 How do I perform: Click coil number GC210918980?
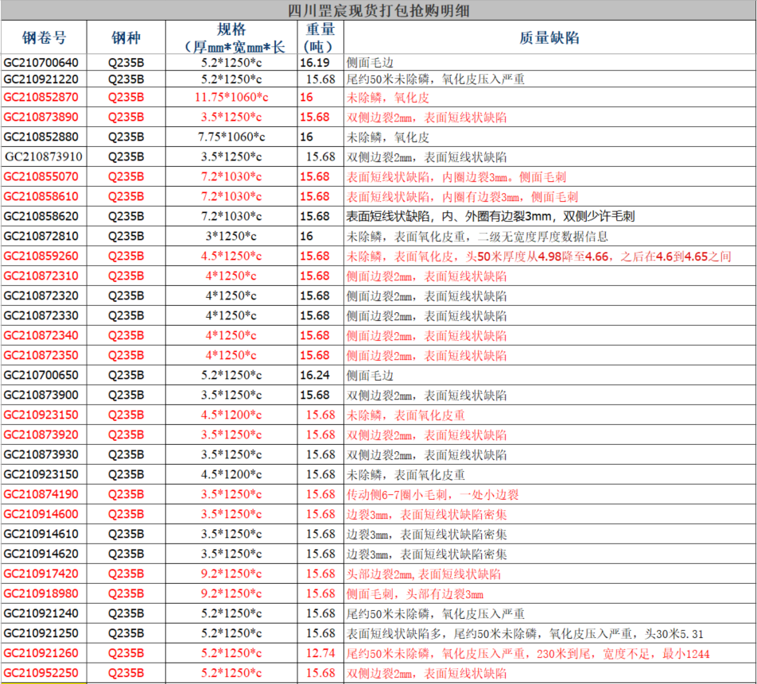point(41,593)
